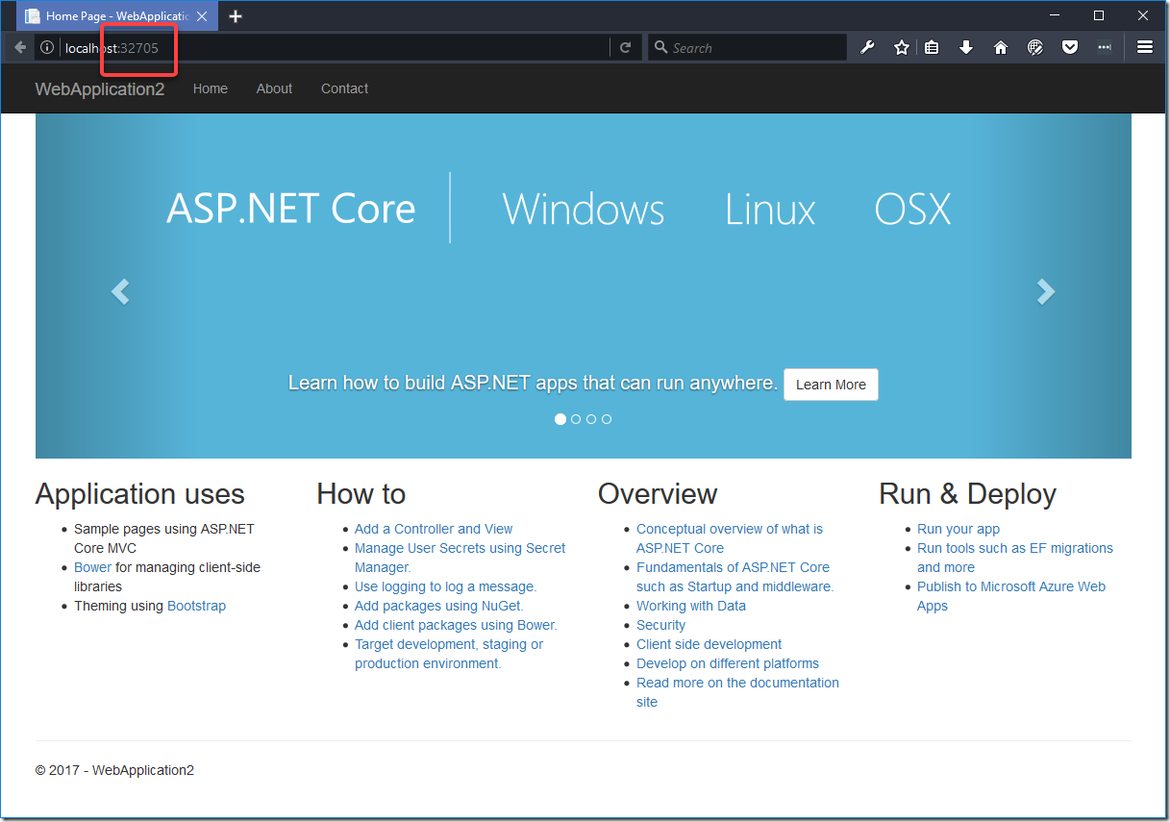Switch to the Home Page browser tab
The image size is (1170, 822).
[x=117, y=16]
